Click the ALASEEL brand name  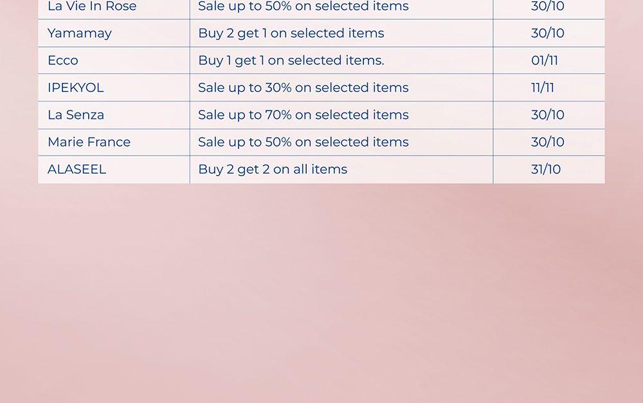pos(77,170)
